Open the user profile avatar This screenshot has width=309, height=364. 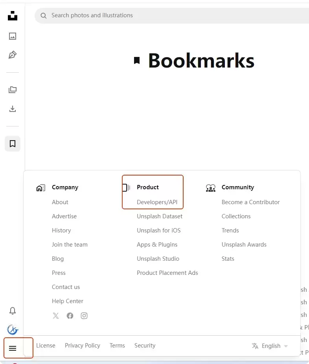[x=13, y=329]
